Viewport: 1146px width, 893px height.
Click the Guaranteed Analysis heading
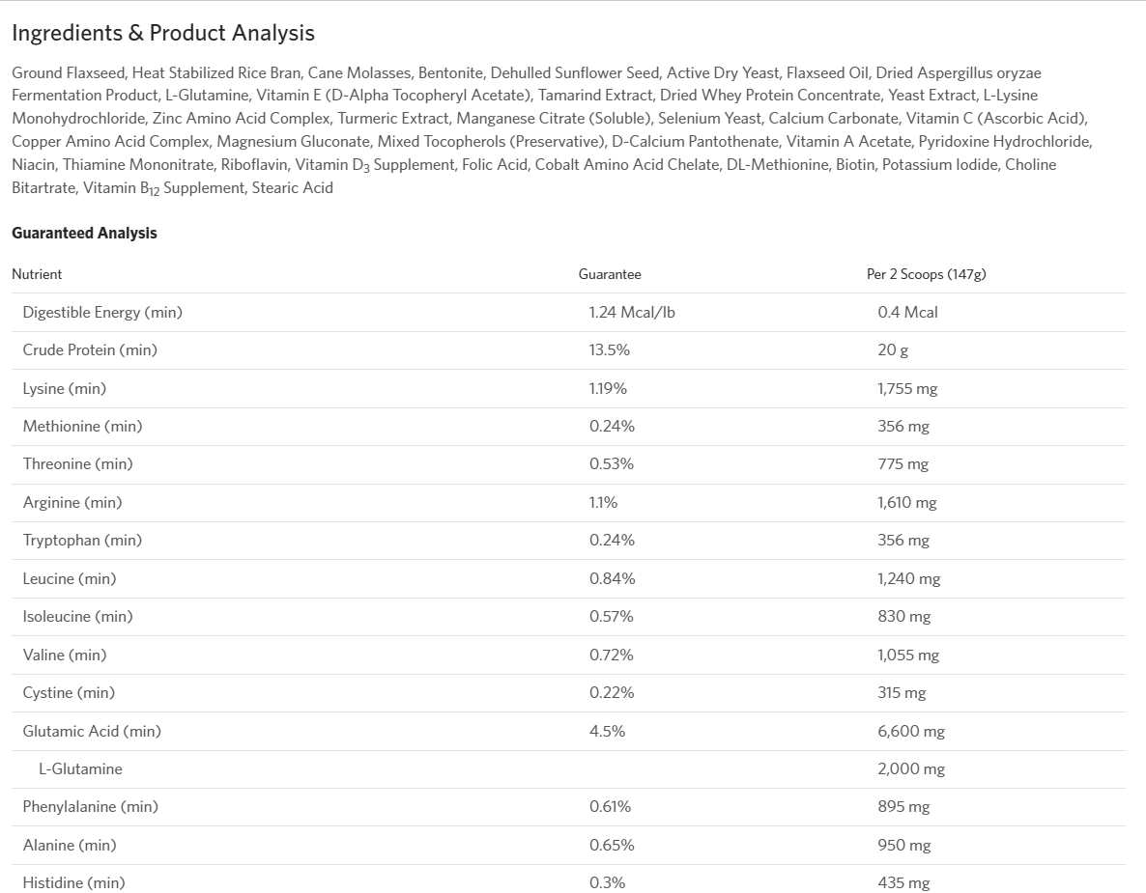tap(84, 233)
